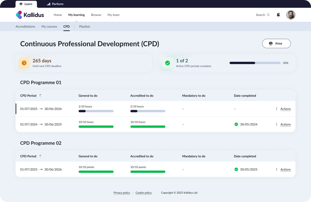The height and width of the screenshot is (202, 311).
Task: Click the 50% active periods progress bar
Action: pos(255,63)
